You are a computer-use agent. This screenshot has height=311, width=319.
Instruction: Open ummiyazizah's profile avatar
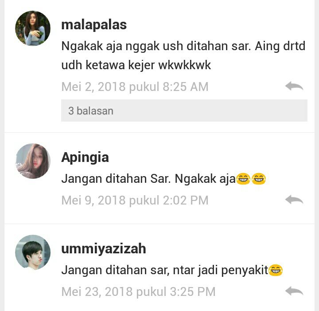[x=33, y=252]
